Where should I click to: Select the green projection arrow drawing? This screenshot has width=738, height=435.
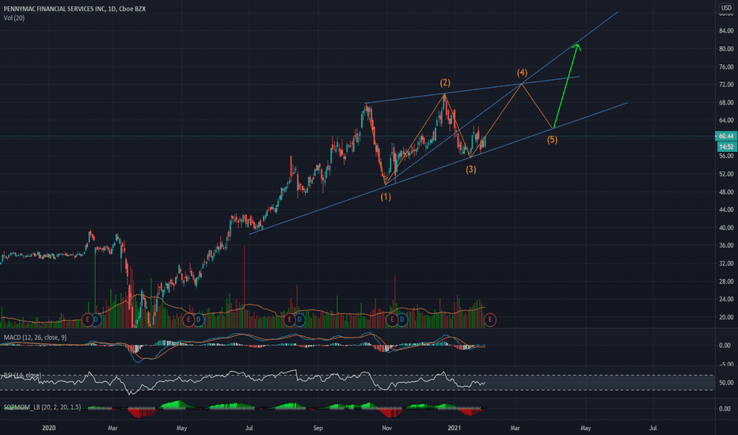click(x=566, y=85)
